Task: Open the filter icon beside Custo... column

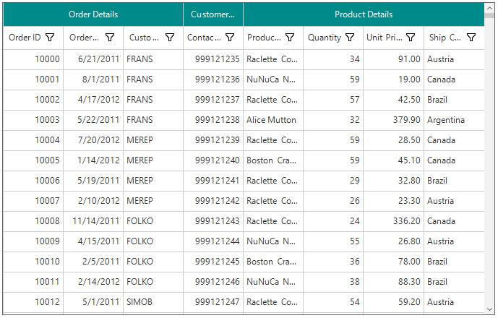Action: (170, 38)
